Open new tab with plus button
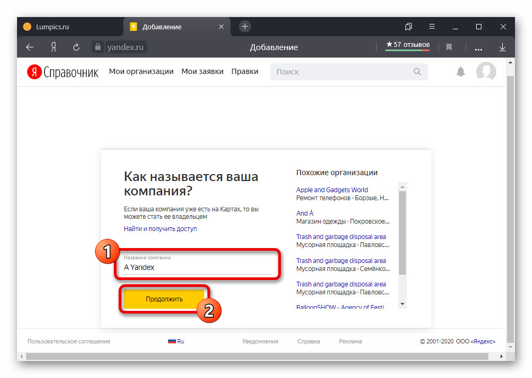Image resolution: width=532 pixels, height=378 pixels. point(245,27)
